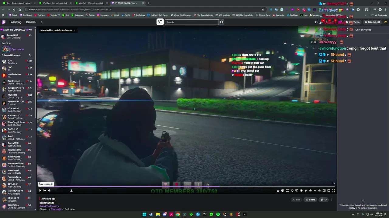The image size is (389, 218).
Task: Open Peterbot247Official channel in sidebar
Action: point(17,103)
